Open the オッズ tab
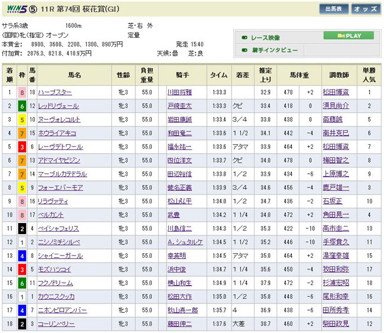Image resolution: width=384 pixels, height=333 pixels. click(365, 9)
